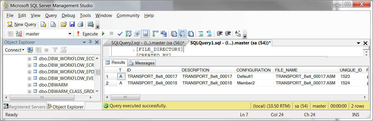Click the Change Connection icon
Viewport: 373px width, 121px height.
pyautogui.click(x=19, y=34)
